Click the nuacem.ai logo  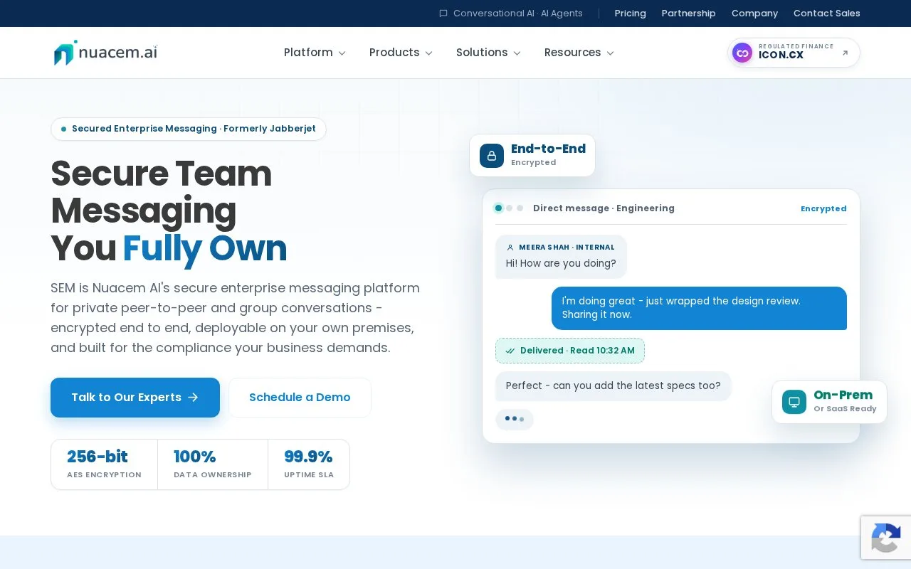(x=105, y=53)
